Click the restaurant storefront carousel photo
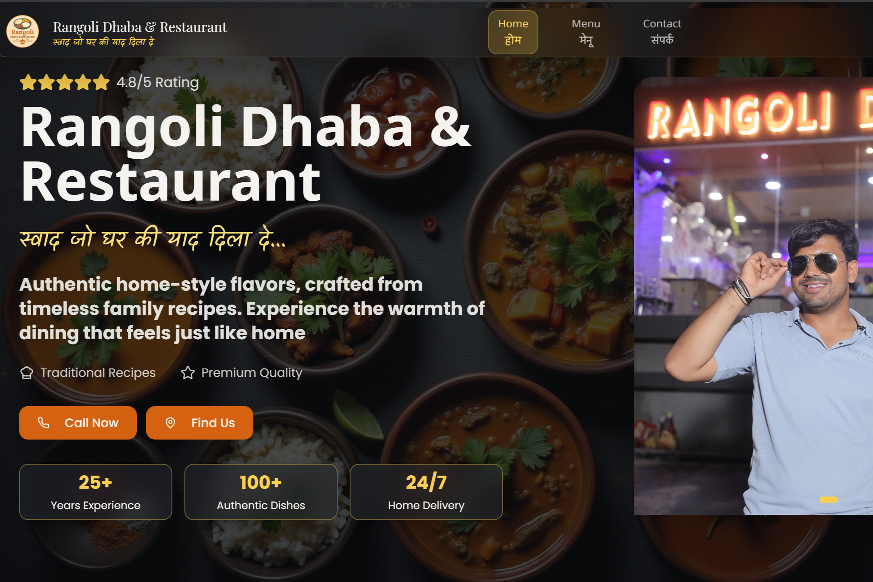The width and height of the screenshot is (873, 582). (753, 296)
